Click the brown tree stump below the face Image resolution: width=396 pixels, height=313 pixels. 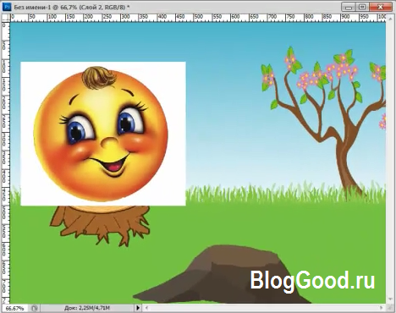point(100,226)
